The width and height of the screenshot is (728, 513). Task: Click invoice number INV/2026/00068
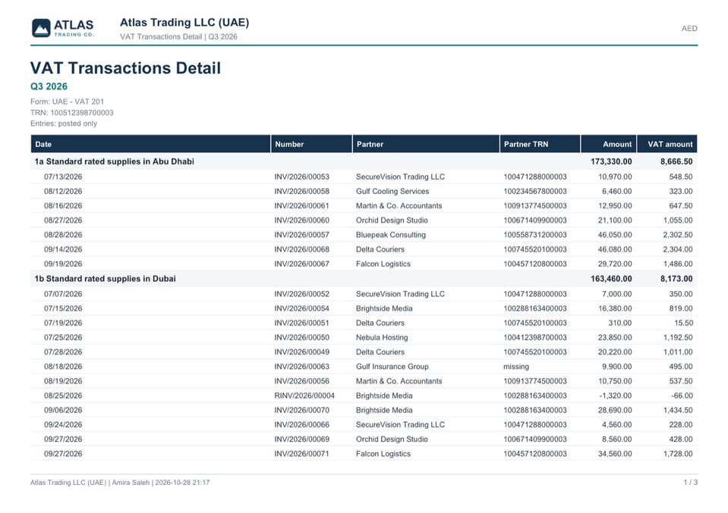(302, 249)
